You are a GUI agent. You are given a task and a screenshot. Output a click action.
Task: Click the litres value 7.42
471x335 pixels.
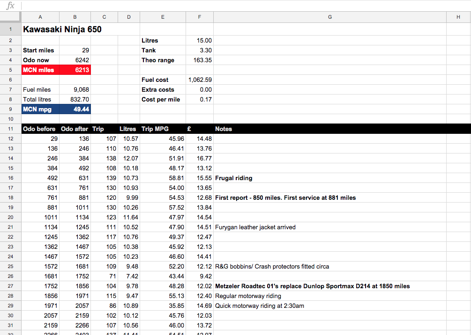pyautogui.click(x=129, y=276)
